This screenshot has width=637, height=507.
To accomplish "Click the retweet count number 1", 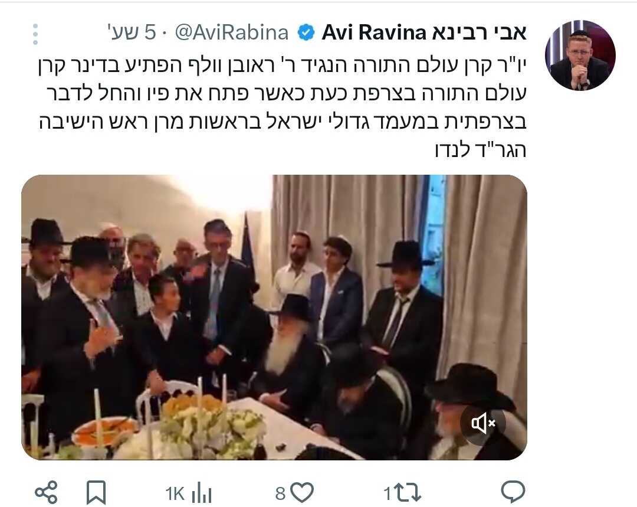I will [x=388, y=493].
